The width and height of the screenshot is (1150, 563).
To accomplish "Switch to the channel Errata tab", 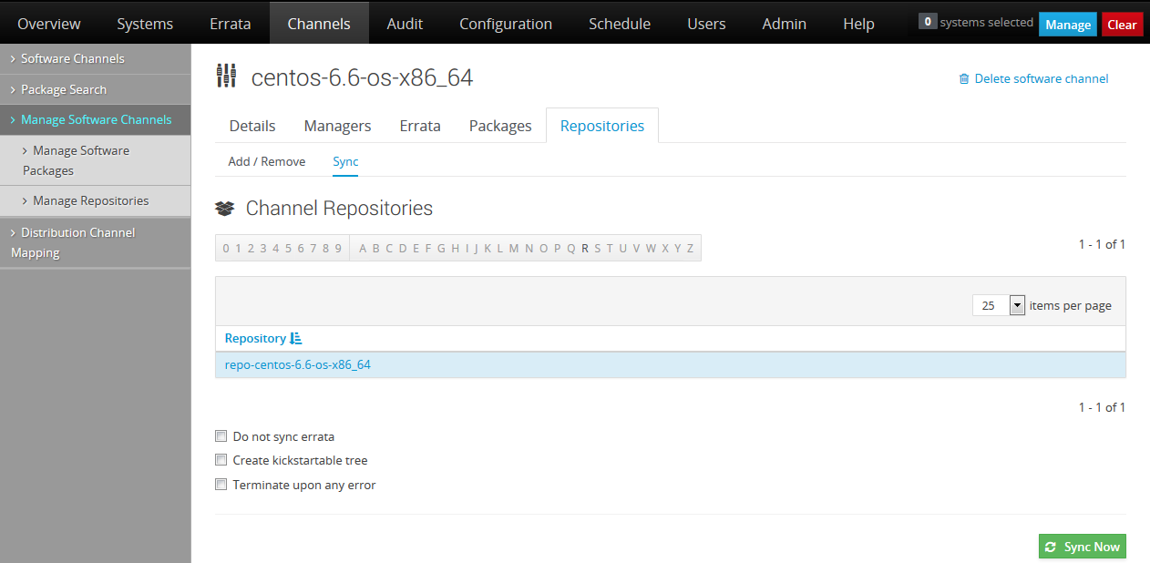I will click(x=420, y=126).
